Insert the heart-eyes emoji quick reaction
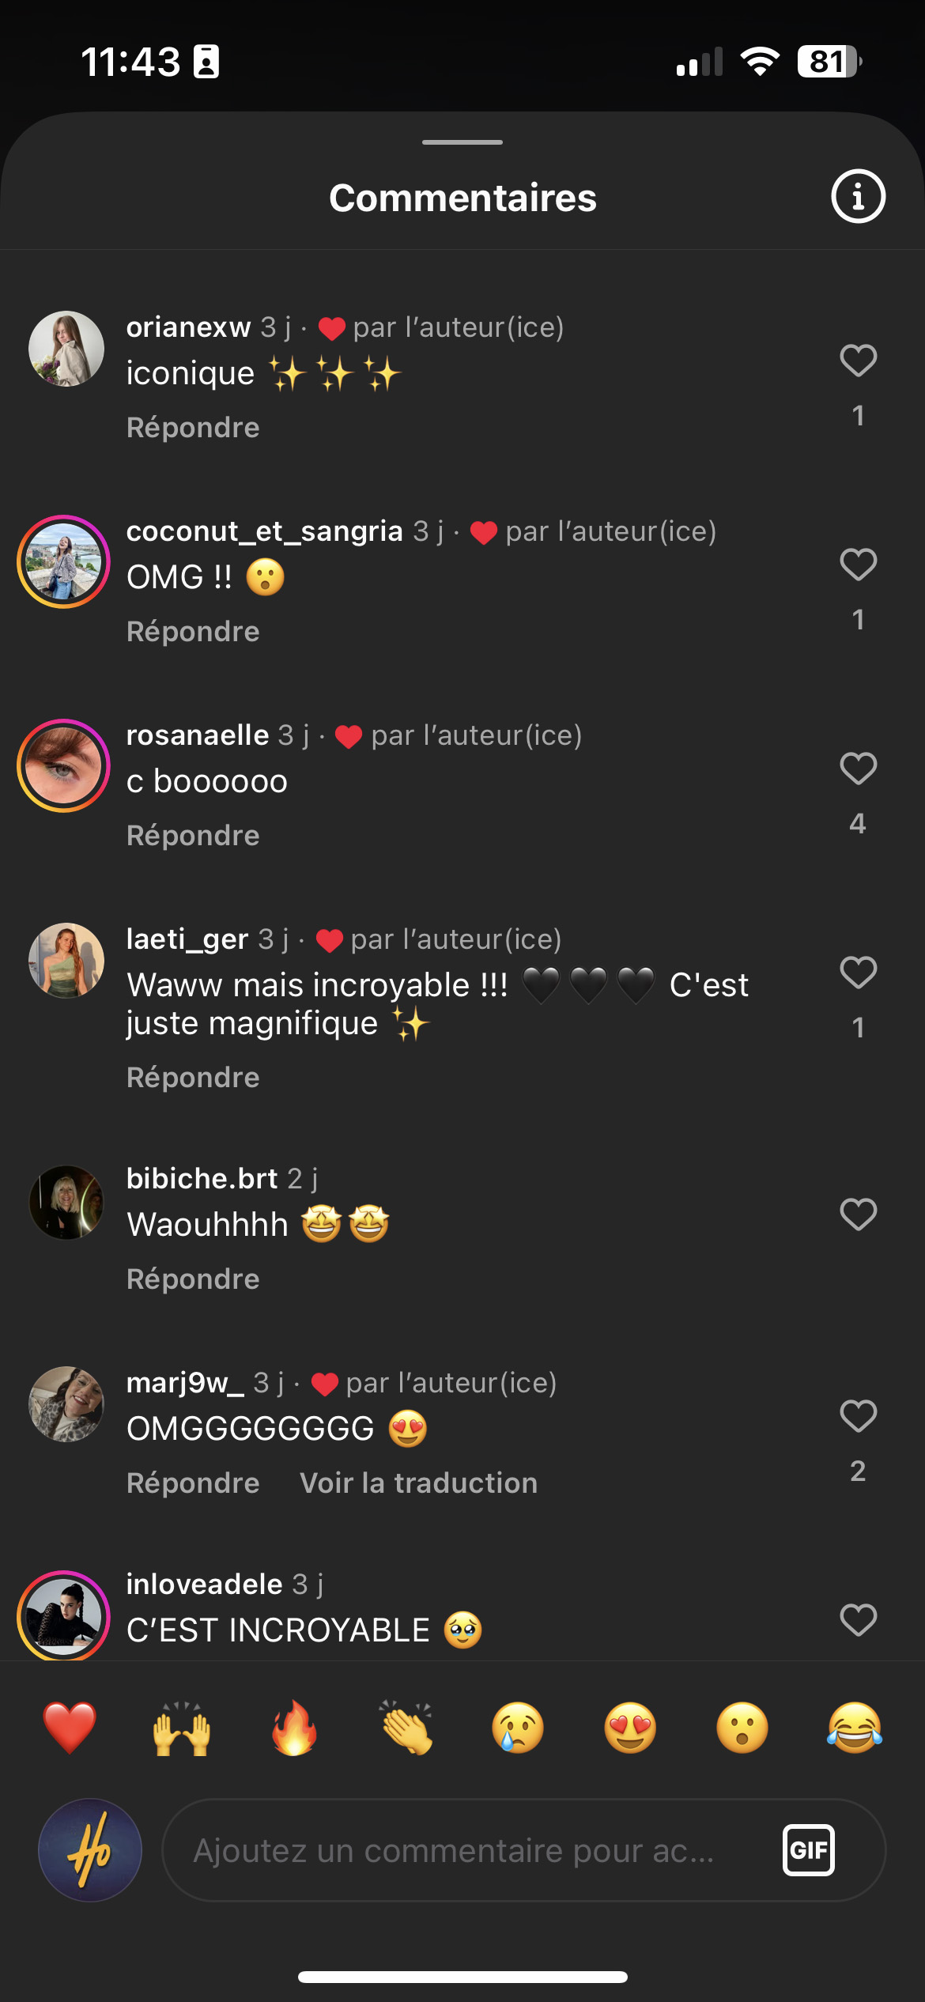The height and width of the screenshot is (2002, 925). 630,1728
